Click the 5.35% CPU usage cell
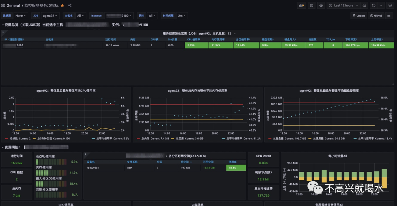This screenshot has height=206, width=397. click(x=197, y=45)
